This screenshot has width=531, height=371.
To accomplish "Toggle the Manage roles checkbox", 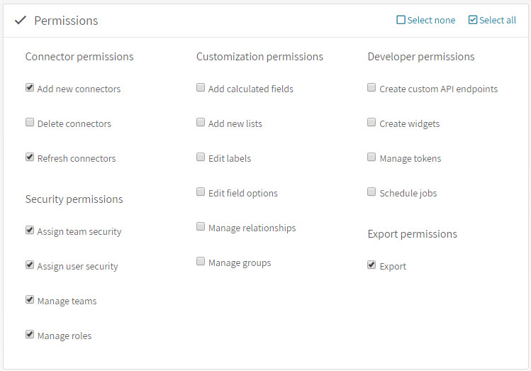I will [x=30, y=334].
